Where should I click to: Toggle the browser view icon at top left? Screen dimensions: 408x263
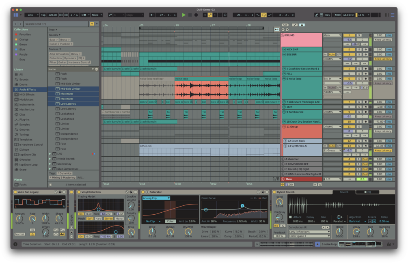(x=16, y=15)
